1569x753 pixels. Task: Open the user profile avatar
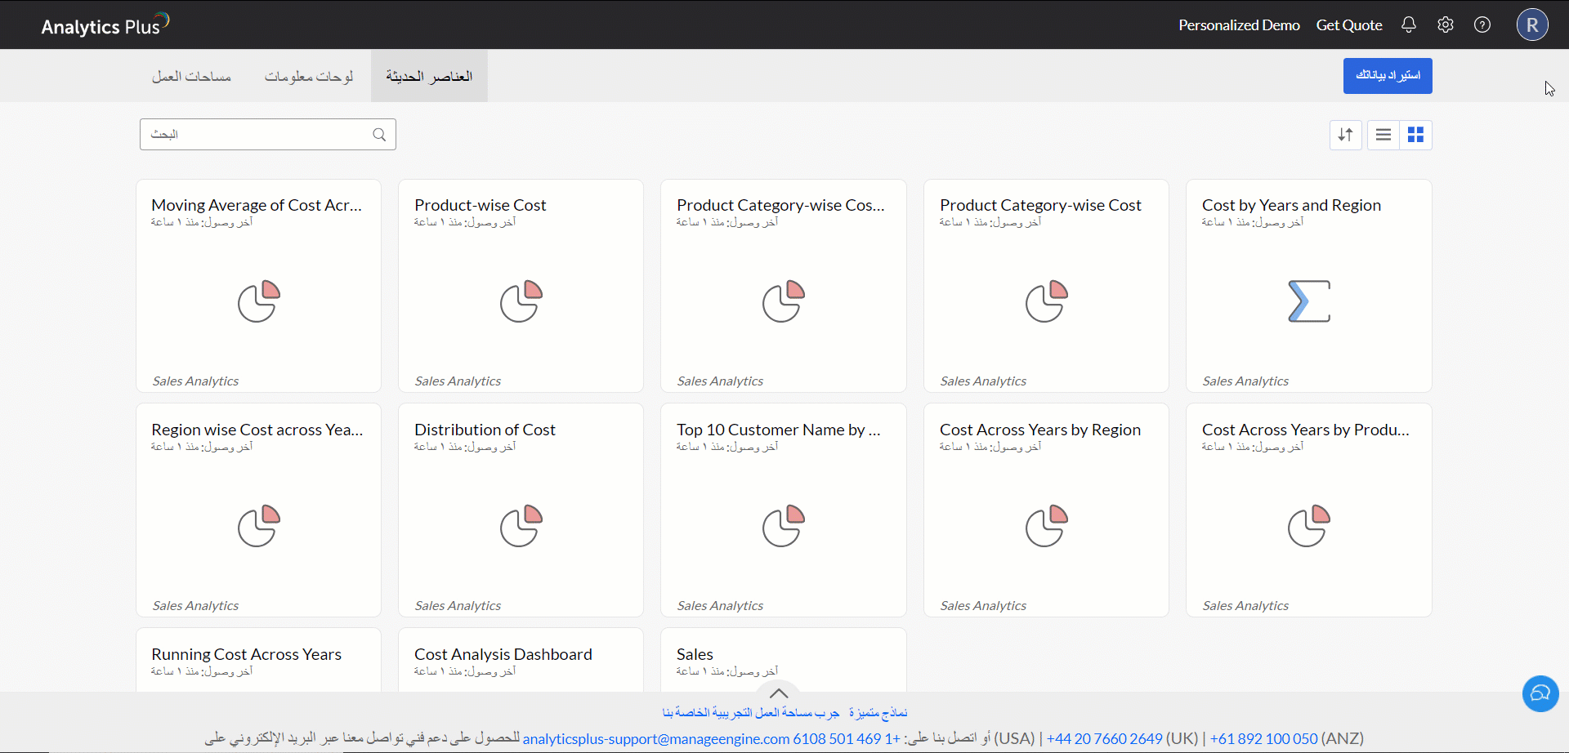point(1532,25)
